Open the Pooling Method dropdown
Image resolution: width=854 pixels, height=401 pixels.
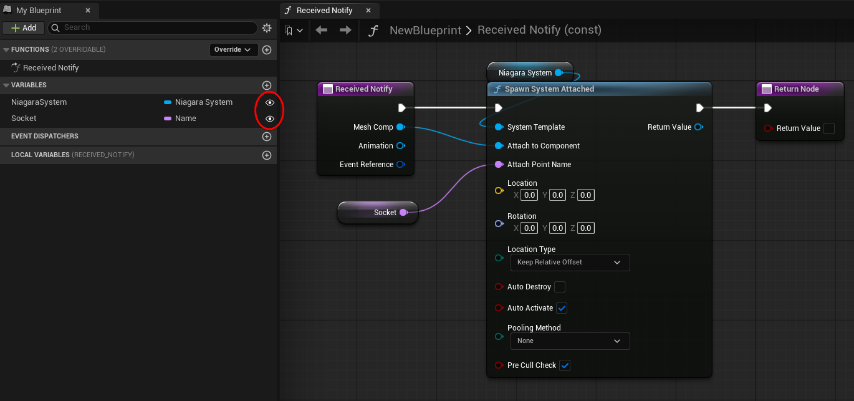point(569,341)
